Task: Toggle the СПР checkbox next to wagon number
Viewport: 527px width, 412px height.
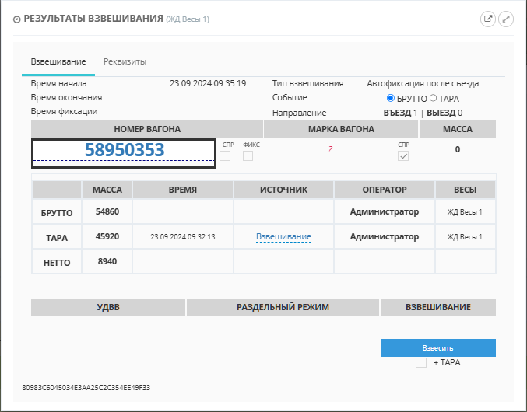Action: tap(225, 156)
